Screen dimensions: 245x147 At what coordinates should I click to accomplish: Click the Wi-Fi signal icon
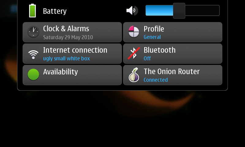33,55
